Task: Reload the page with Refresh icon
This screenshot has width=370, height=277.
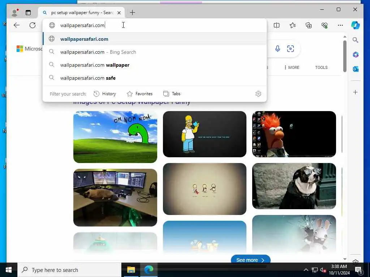Action: pos(33,25)
